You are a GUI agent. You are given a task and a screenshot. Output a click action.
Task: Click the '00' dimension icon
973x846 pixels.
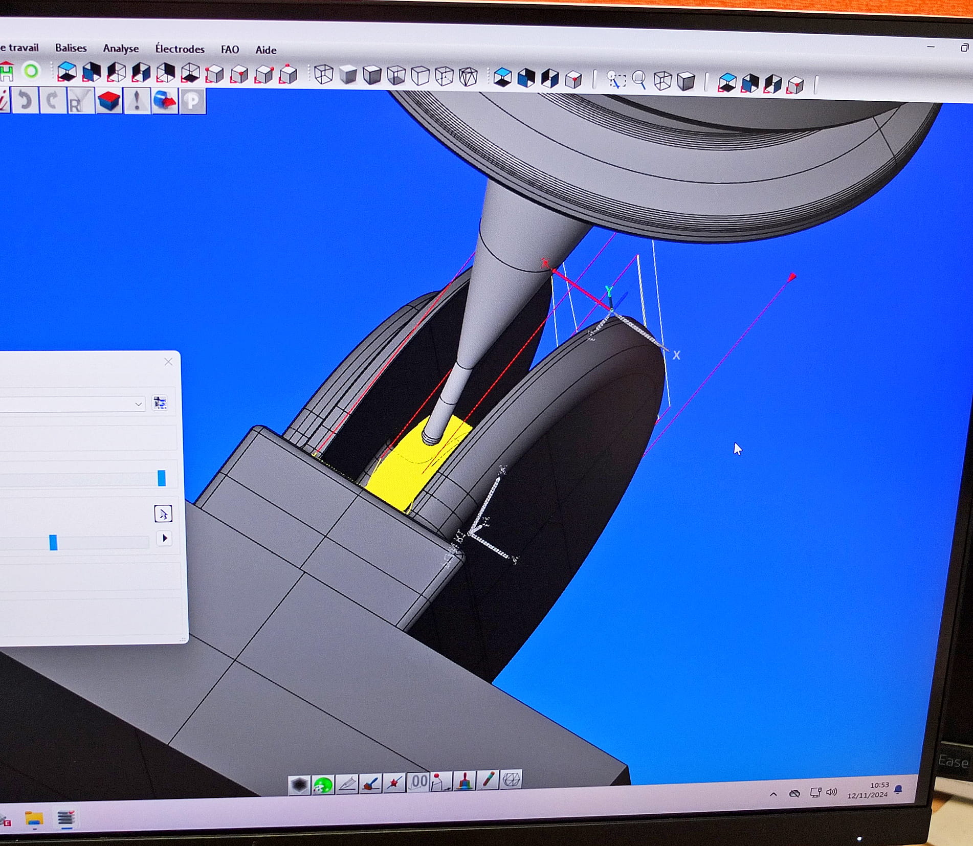click(418, 782)
